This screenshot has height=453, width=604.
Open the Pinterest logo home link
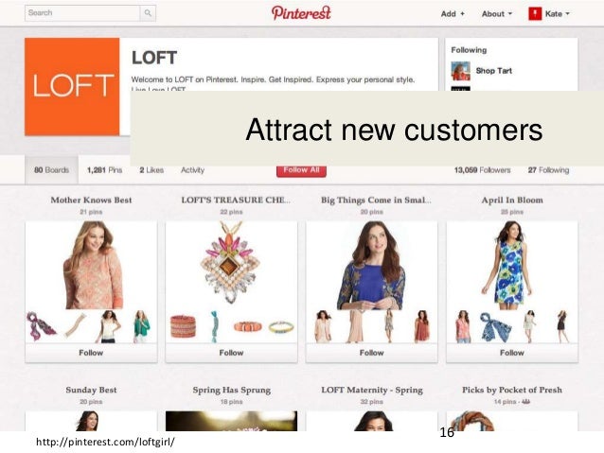tap(301, 12)
